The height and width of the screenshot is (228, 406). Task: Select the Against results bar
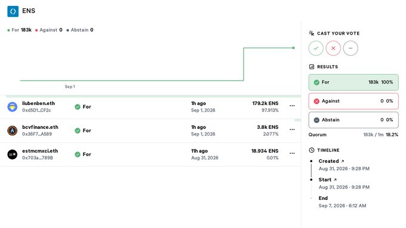[353, 101]
